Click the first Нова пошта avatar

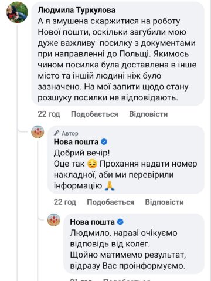coord(38,132)
